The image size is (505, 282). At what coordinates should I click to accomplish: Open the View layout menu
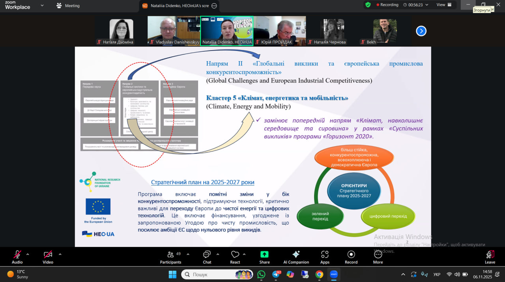443,5
